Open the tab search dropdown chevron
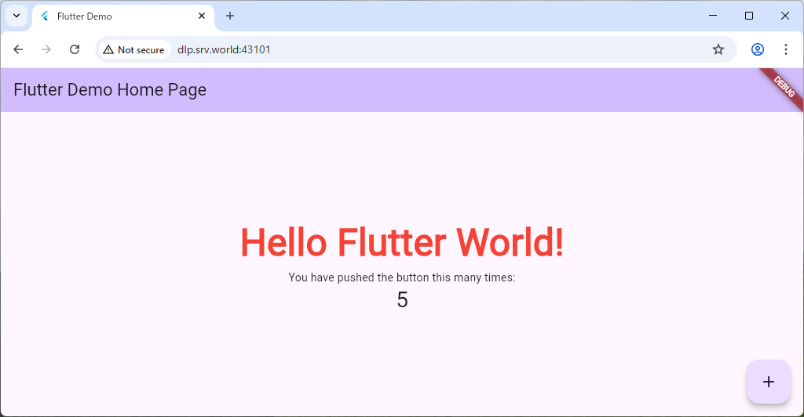This screenshot has height=417, width=804. 16,16
